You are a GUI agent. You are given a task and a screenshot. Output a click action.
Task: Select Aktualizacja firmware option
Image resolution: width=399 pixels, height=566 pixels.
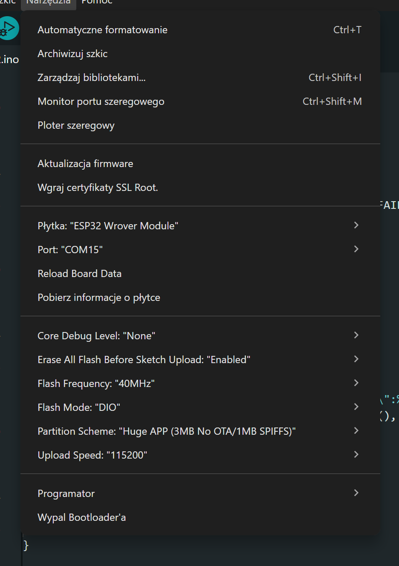[200, 164]
